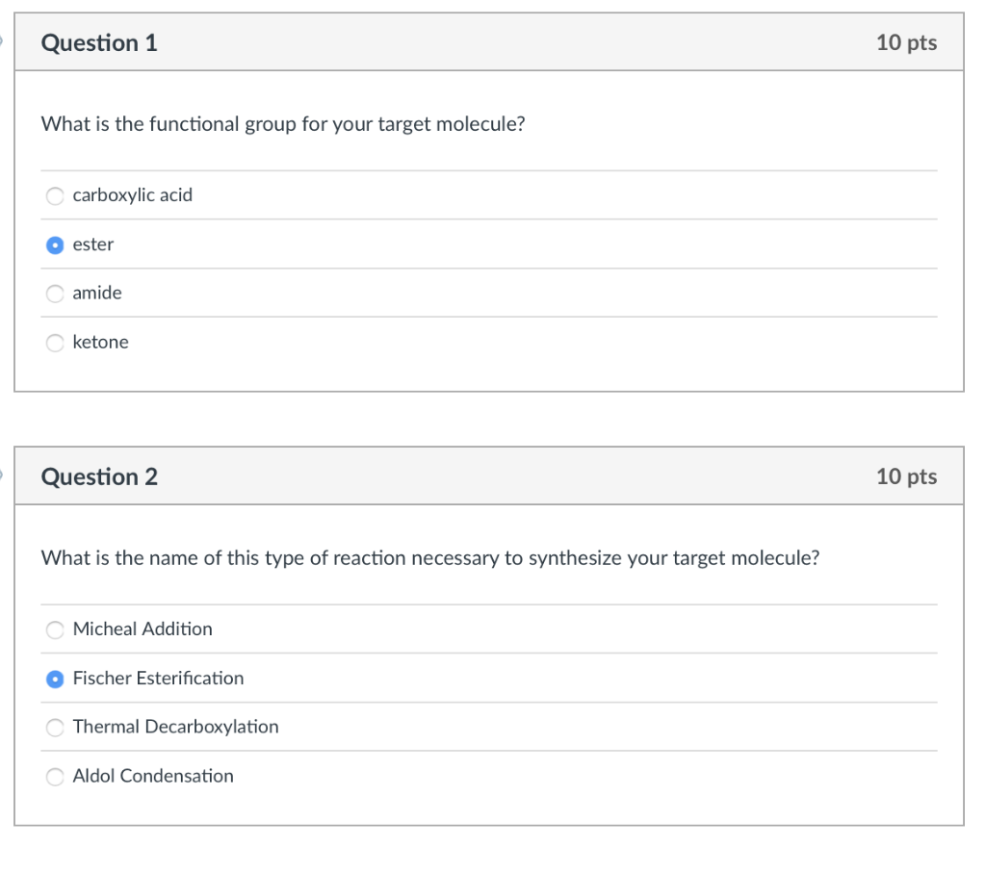This screenshot has height=873, width=986.
Task: Choose the amide radio option
Action: coord(55,294)
